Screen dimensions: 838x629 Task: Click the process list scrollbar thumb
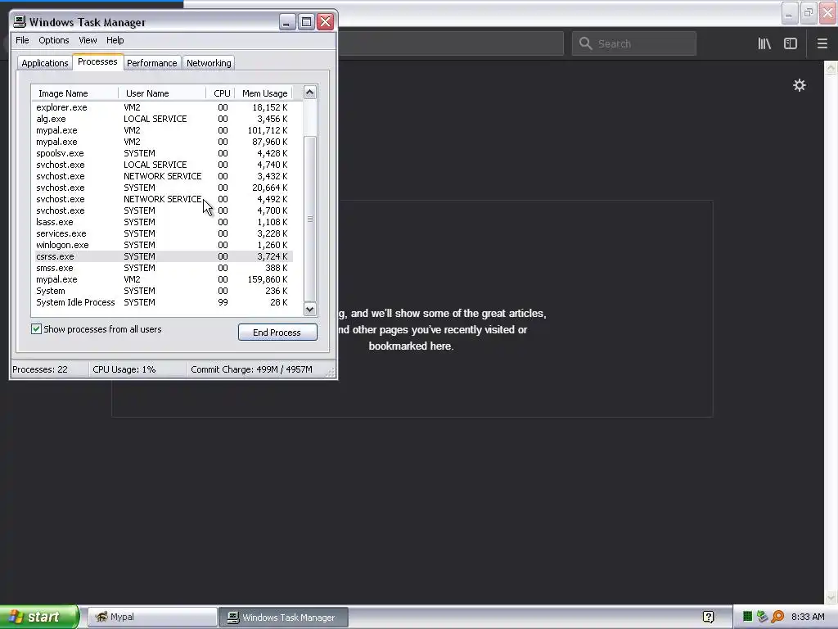pyautogui.click(x=310, y=219)
